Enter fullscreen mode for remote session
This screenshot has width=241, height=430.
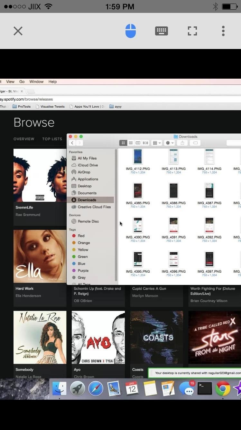[192, 31]
